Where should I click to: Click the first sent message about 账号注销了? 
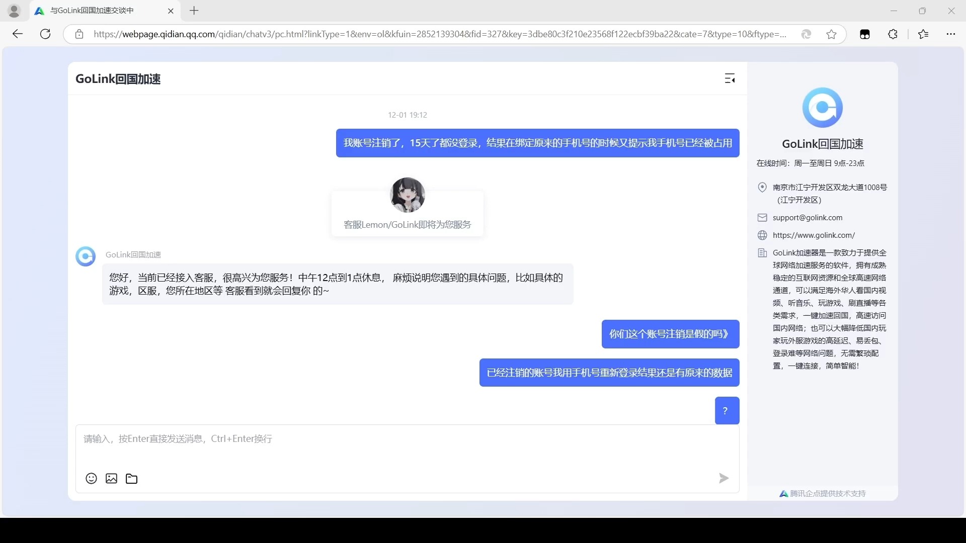(537, 143)
